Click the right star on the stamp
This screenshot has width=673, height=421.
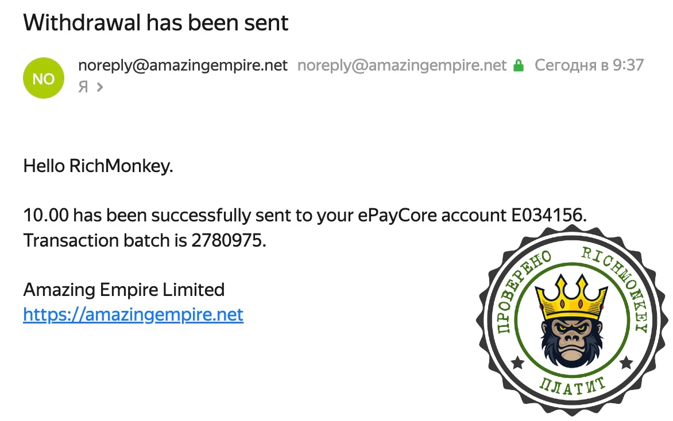[x=626, y=362]
